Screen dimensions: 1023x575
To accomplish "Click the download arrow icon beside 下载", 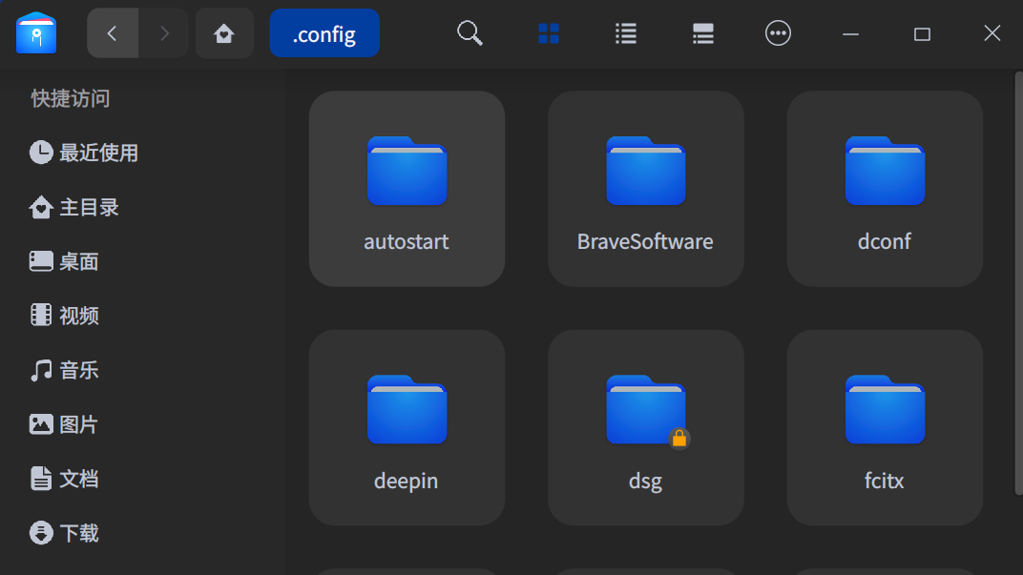I will pyautogui.click(x=41, y=533).
